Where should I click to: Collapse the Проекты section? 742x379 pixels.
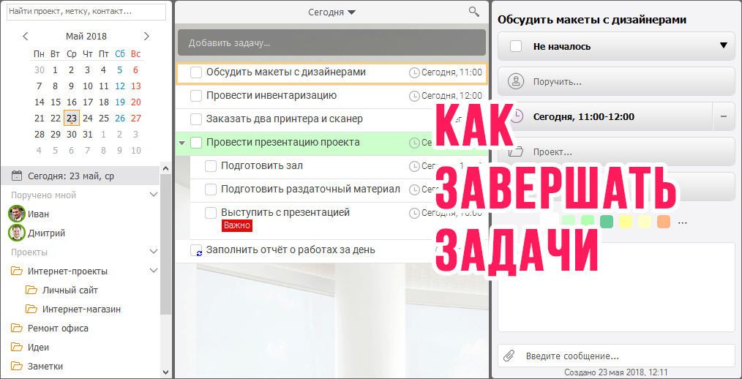154,252
